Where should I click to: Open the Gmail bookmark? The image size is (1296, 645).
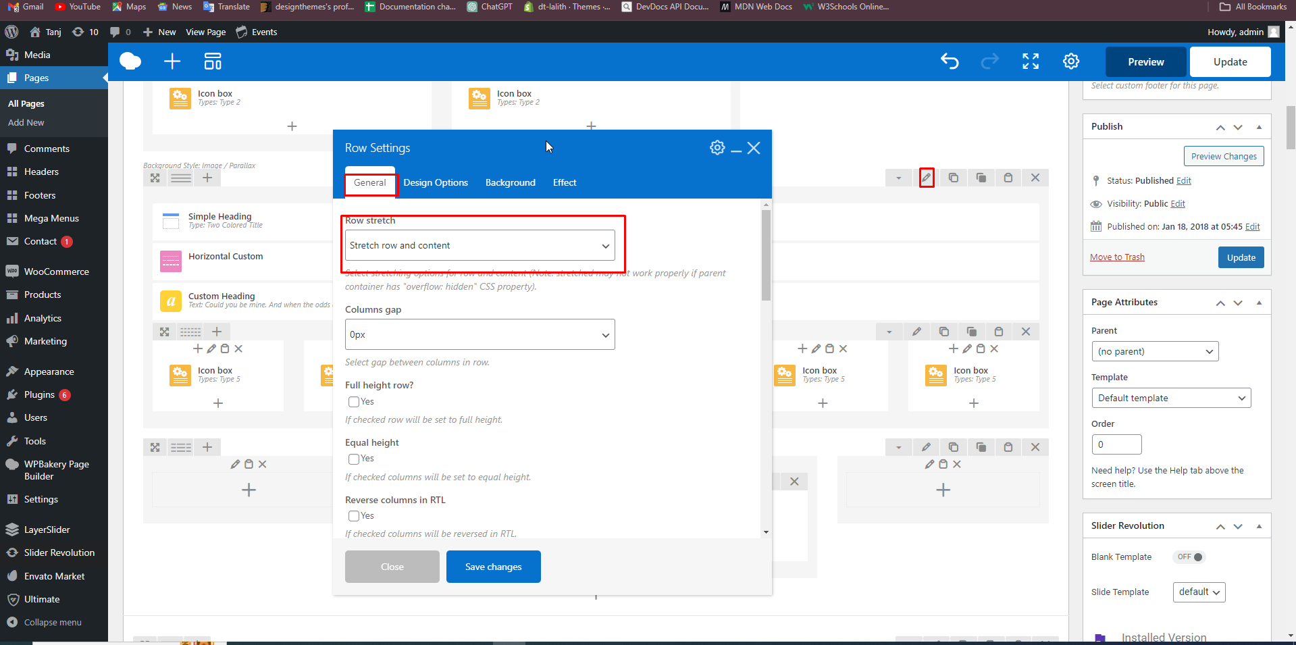click(26, 7)
